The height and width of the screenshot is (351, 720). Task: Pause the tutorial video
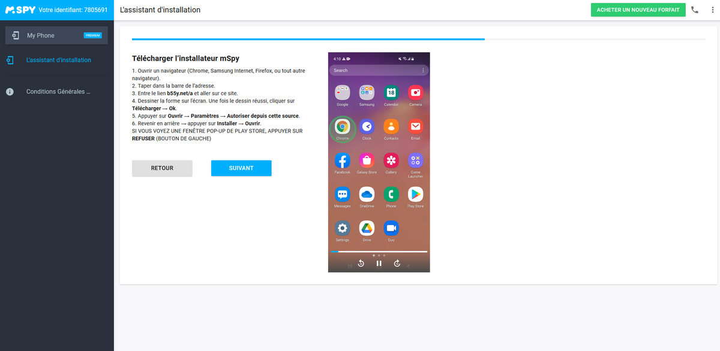tap(379, 264)
